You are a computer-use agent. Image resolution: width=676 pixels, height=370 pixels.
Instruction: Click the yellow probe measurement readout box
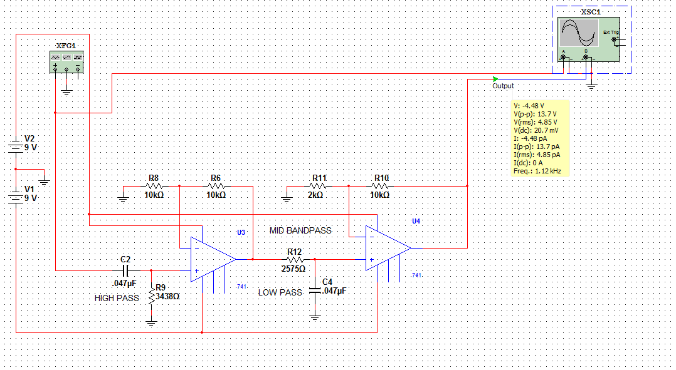click(x=540, y=138)
